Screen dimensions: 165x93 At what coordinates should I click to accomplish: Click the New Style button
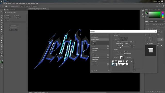151,41
